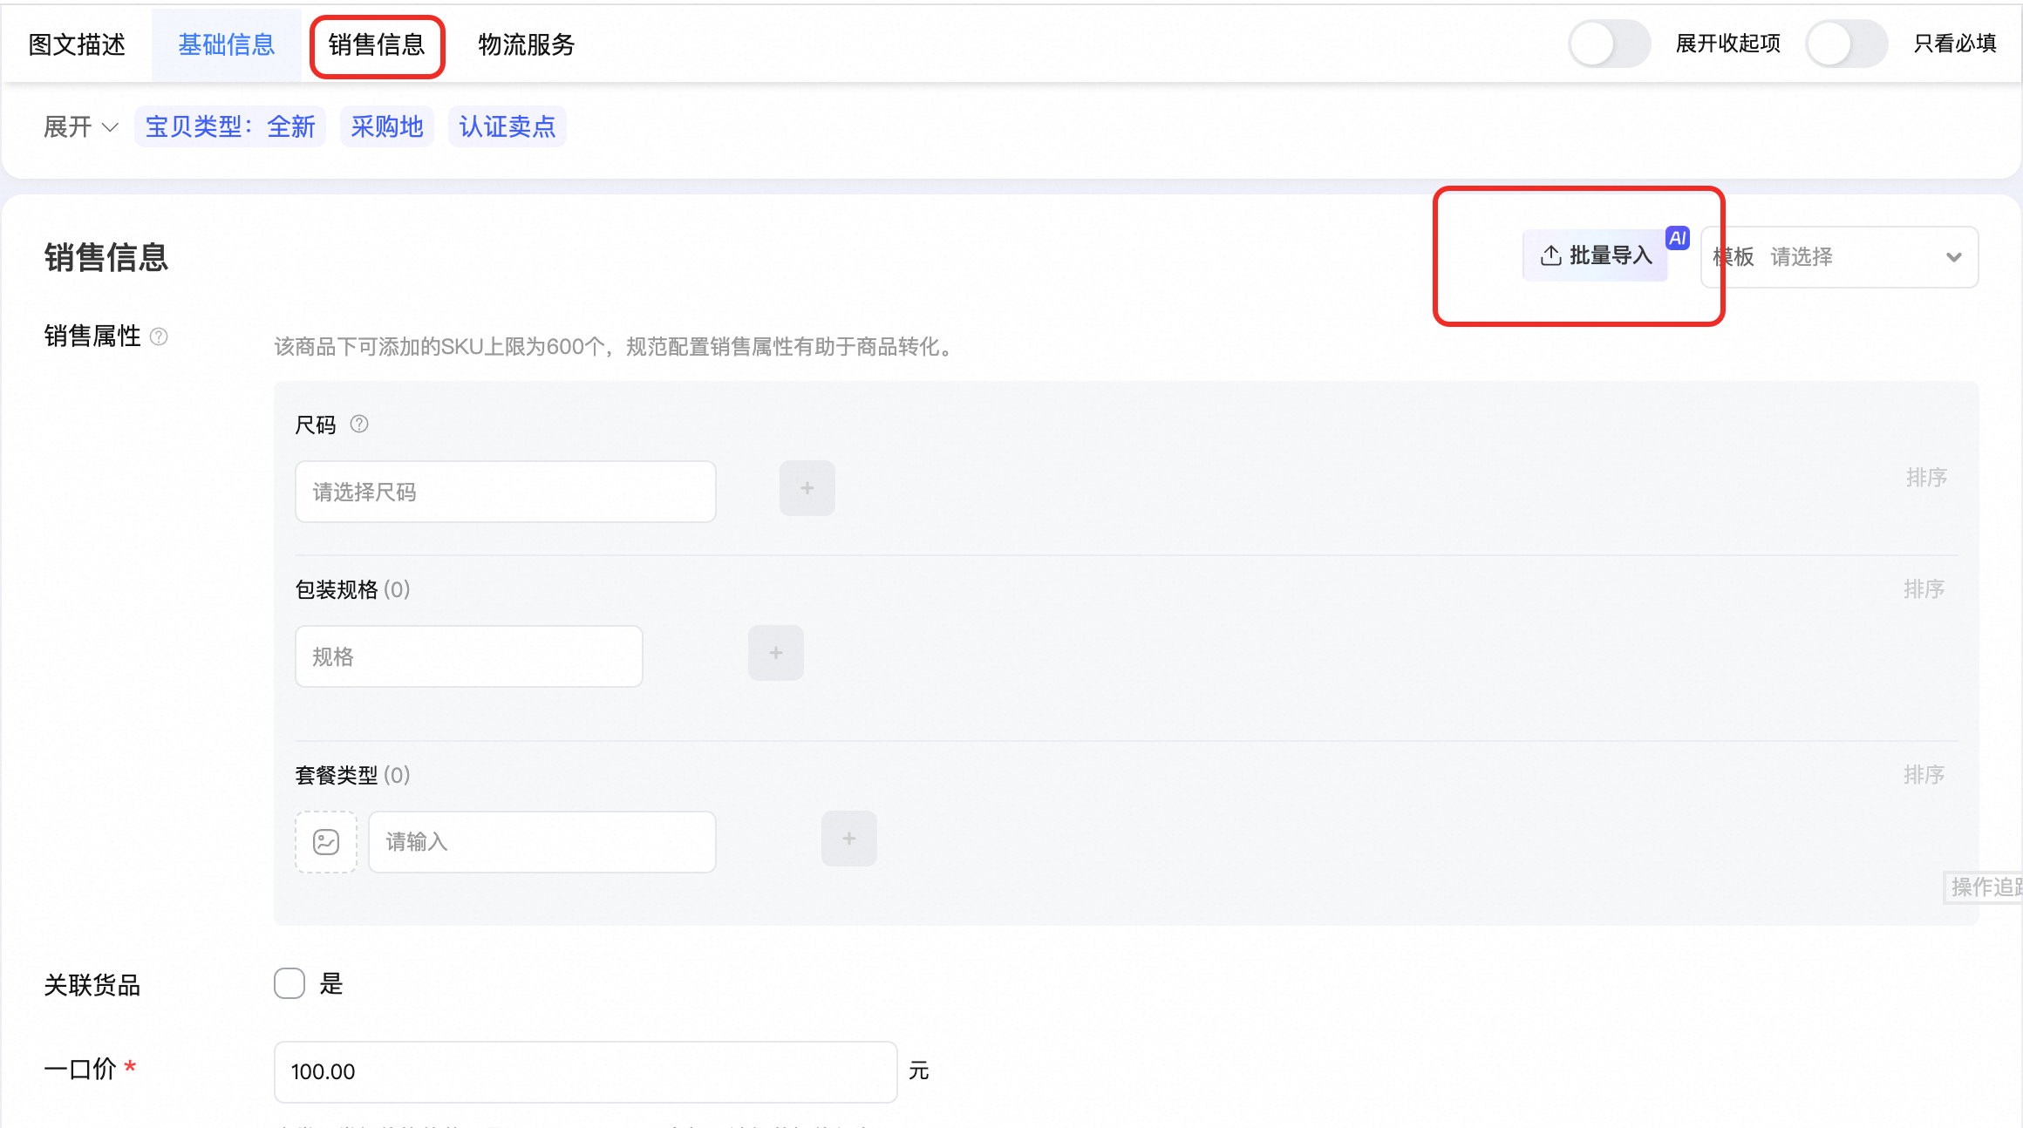The height and width of the screenshot is (1128, 2023).
Task: Check the 关联货品 是 checkbox
Action: point(289,983)
